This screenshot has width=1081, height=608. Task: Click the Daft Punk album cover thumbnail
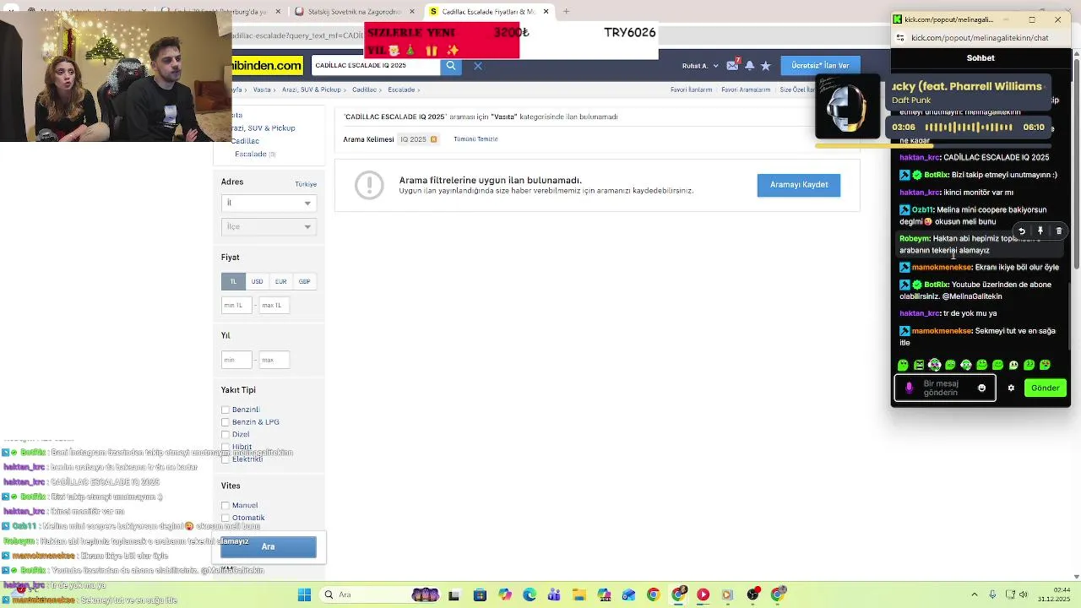tap(847, 106)
